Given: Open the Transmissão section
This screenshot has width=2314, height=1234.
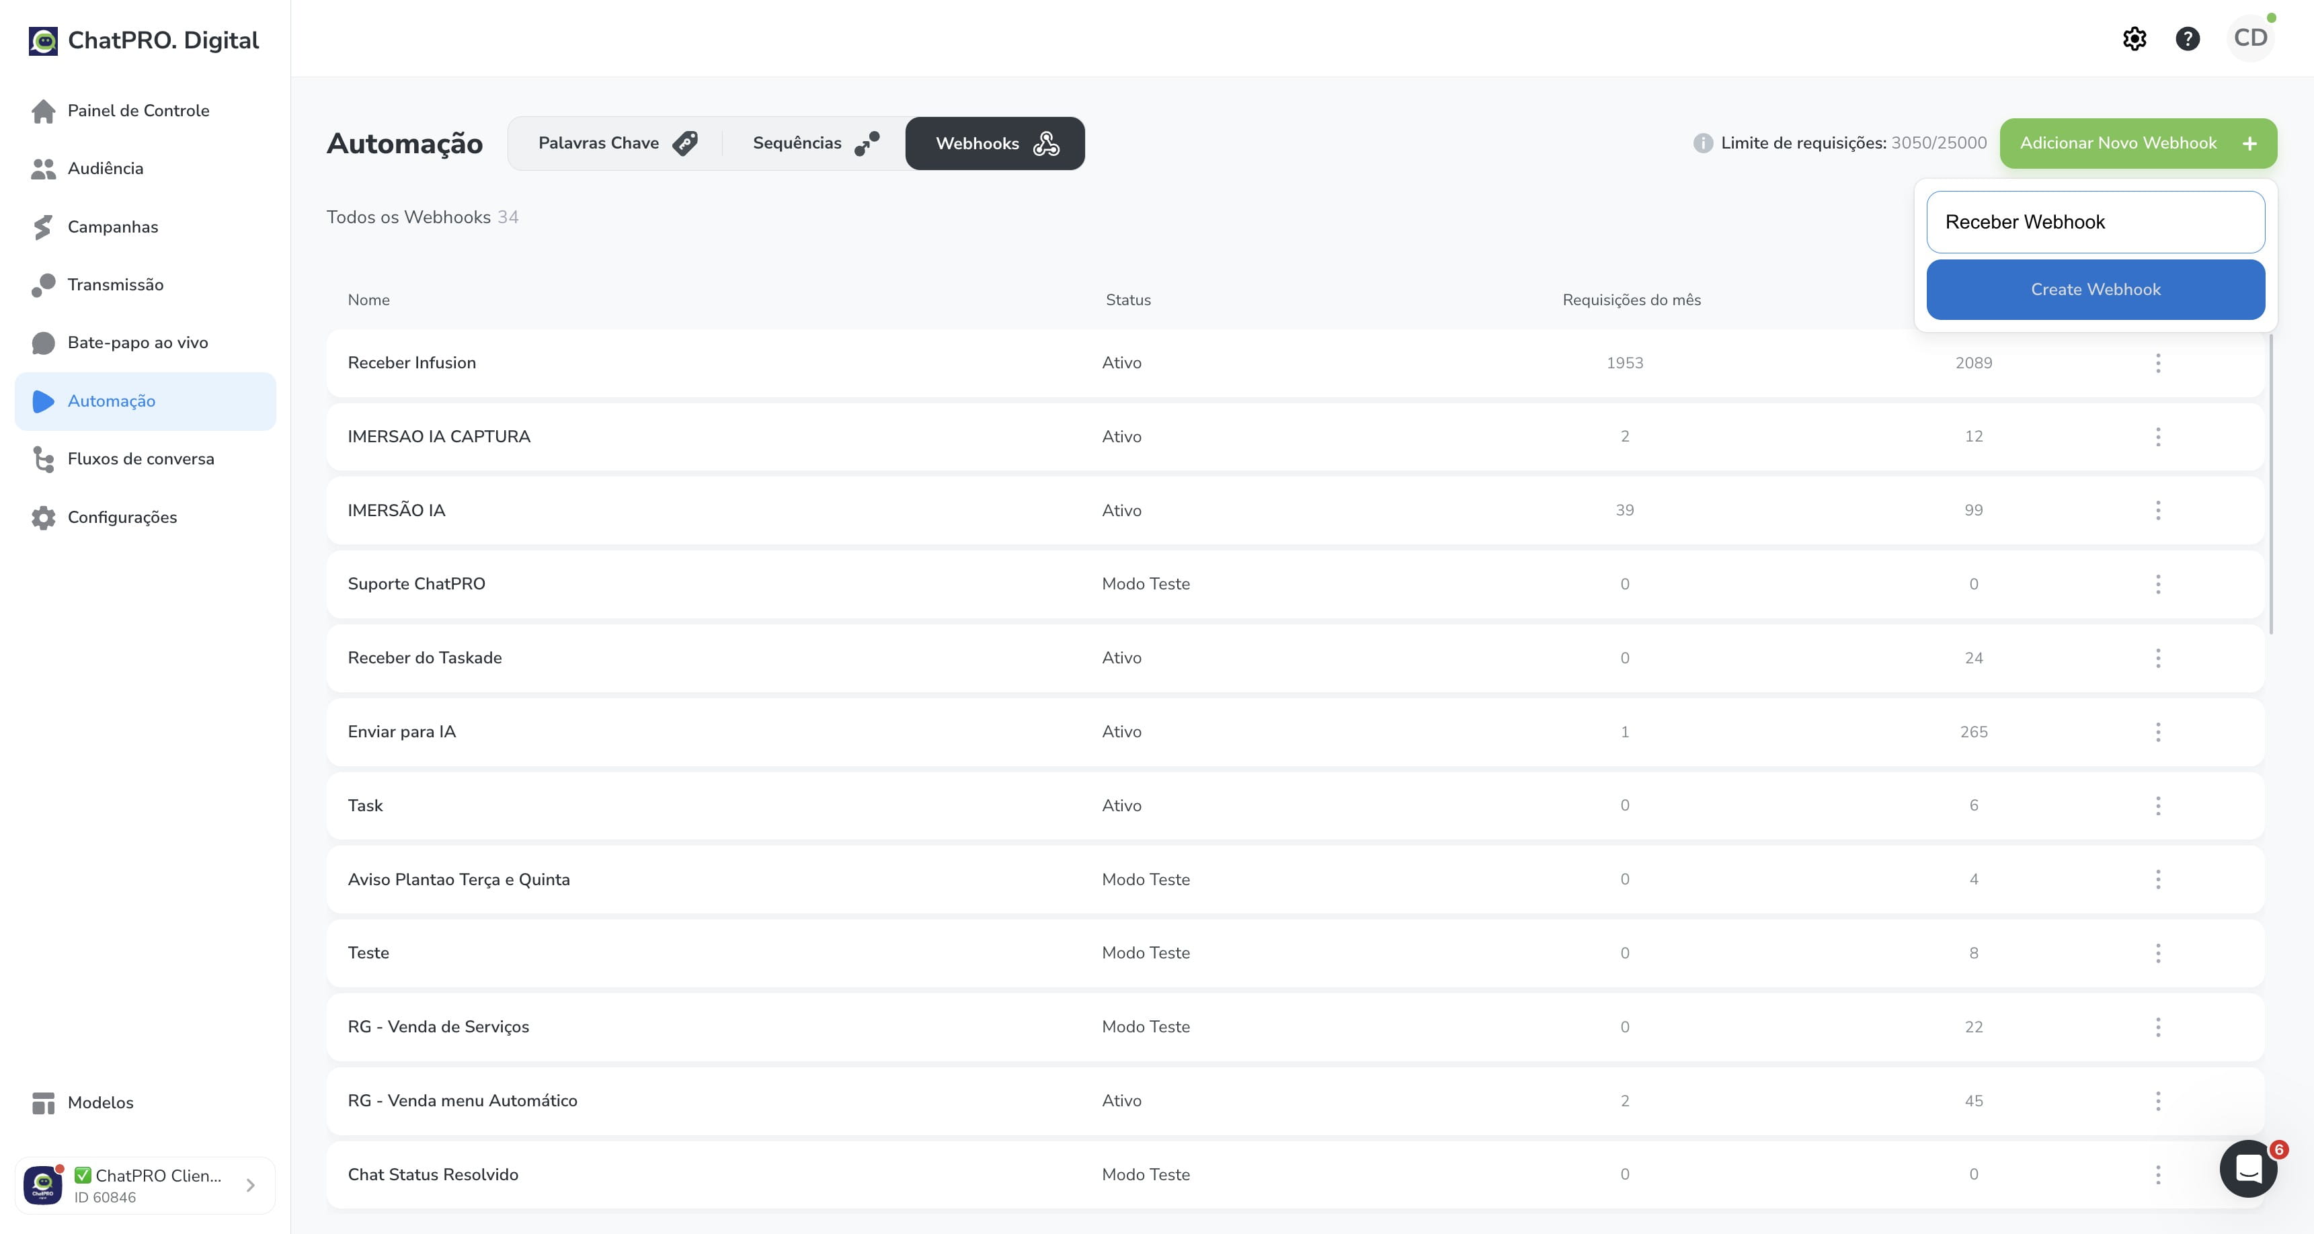Looking at the screenshot, I should click(145, 285).
